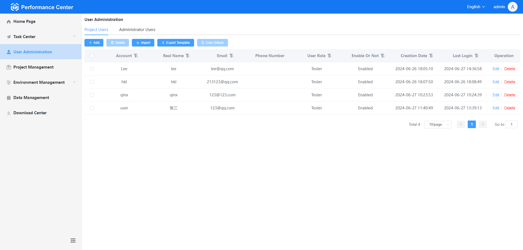The image size is (523, 250).
Task: Click the Account column filter icon
Action: click(136, 56)
